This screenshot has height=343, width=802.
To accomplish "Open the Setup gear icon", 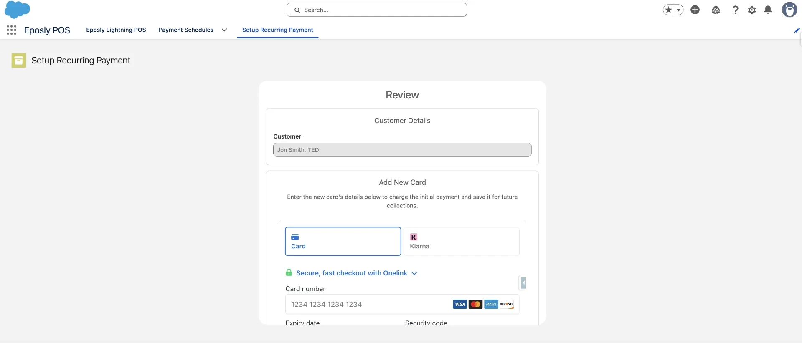I will [752, 10].
